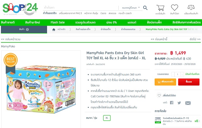Viewport: 202px width, 128px height.
Task: Click the red ซื้อเลย buy now button
Action: click(x=189, y=82)
